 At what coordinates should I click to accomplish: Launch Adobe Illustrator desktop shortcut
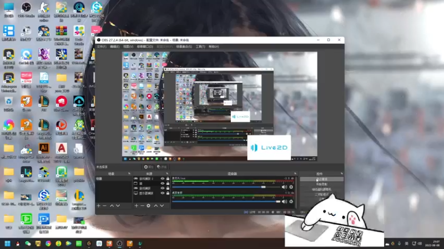tap(44, 153)
